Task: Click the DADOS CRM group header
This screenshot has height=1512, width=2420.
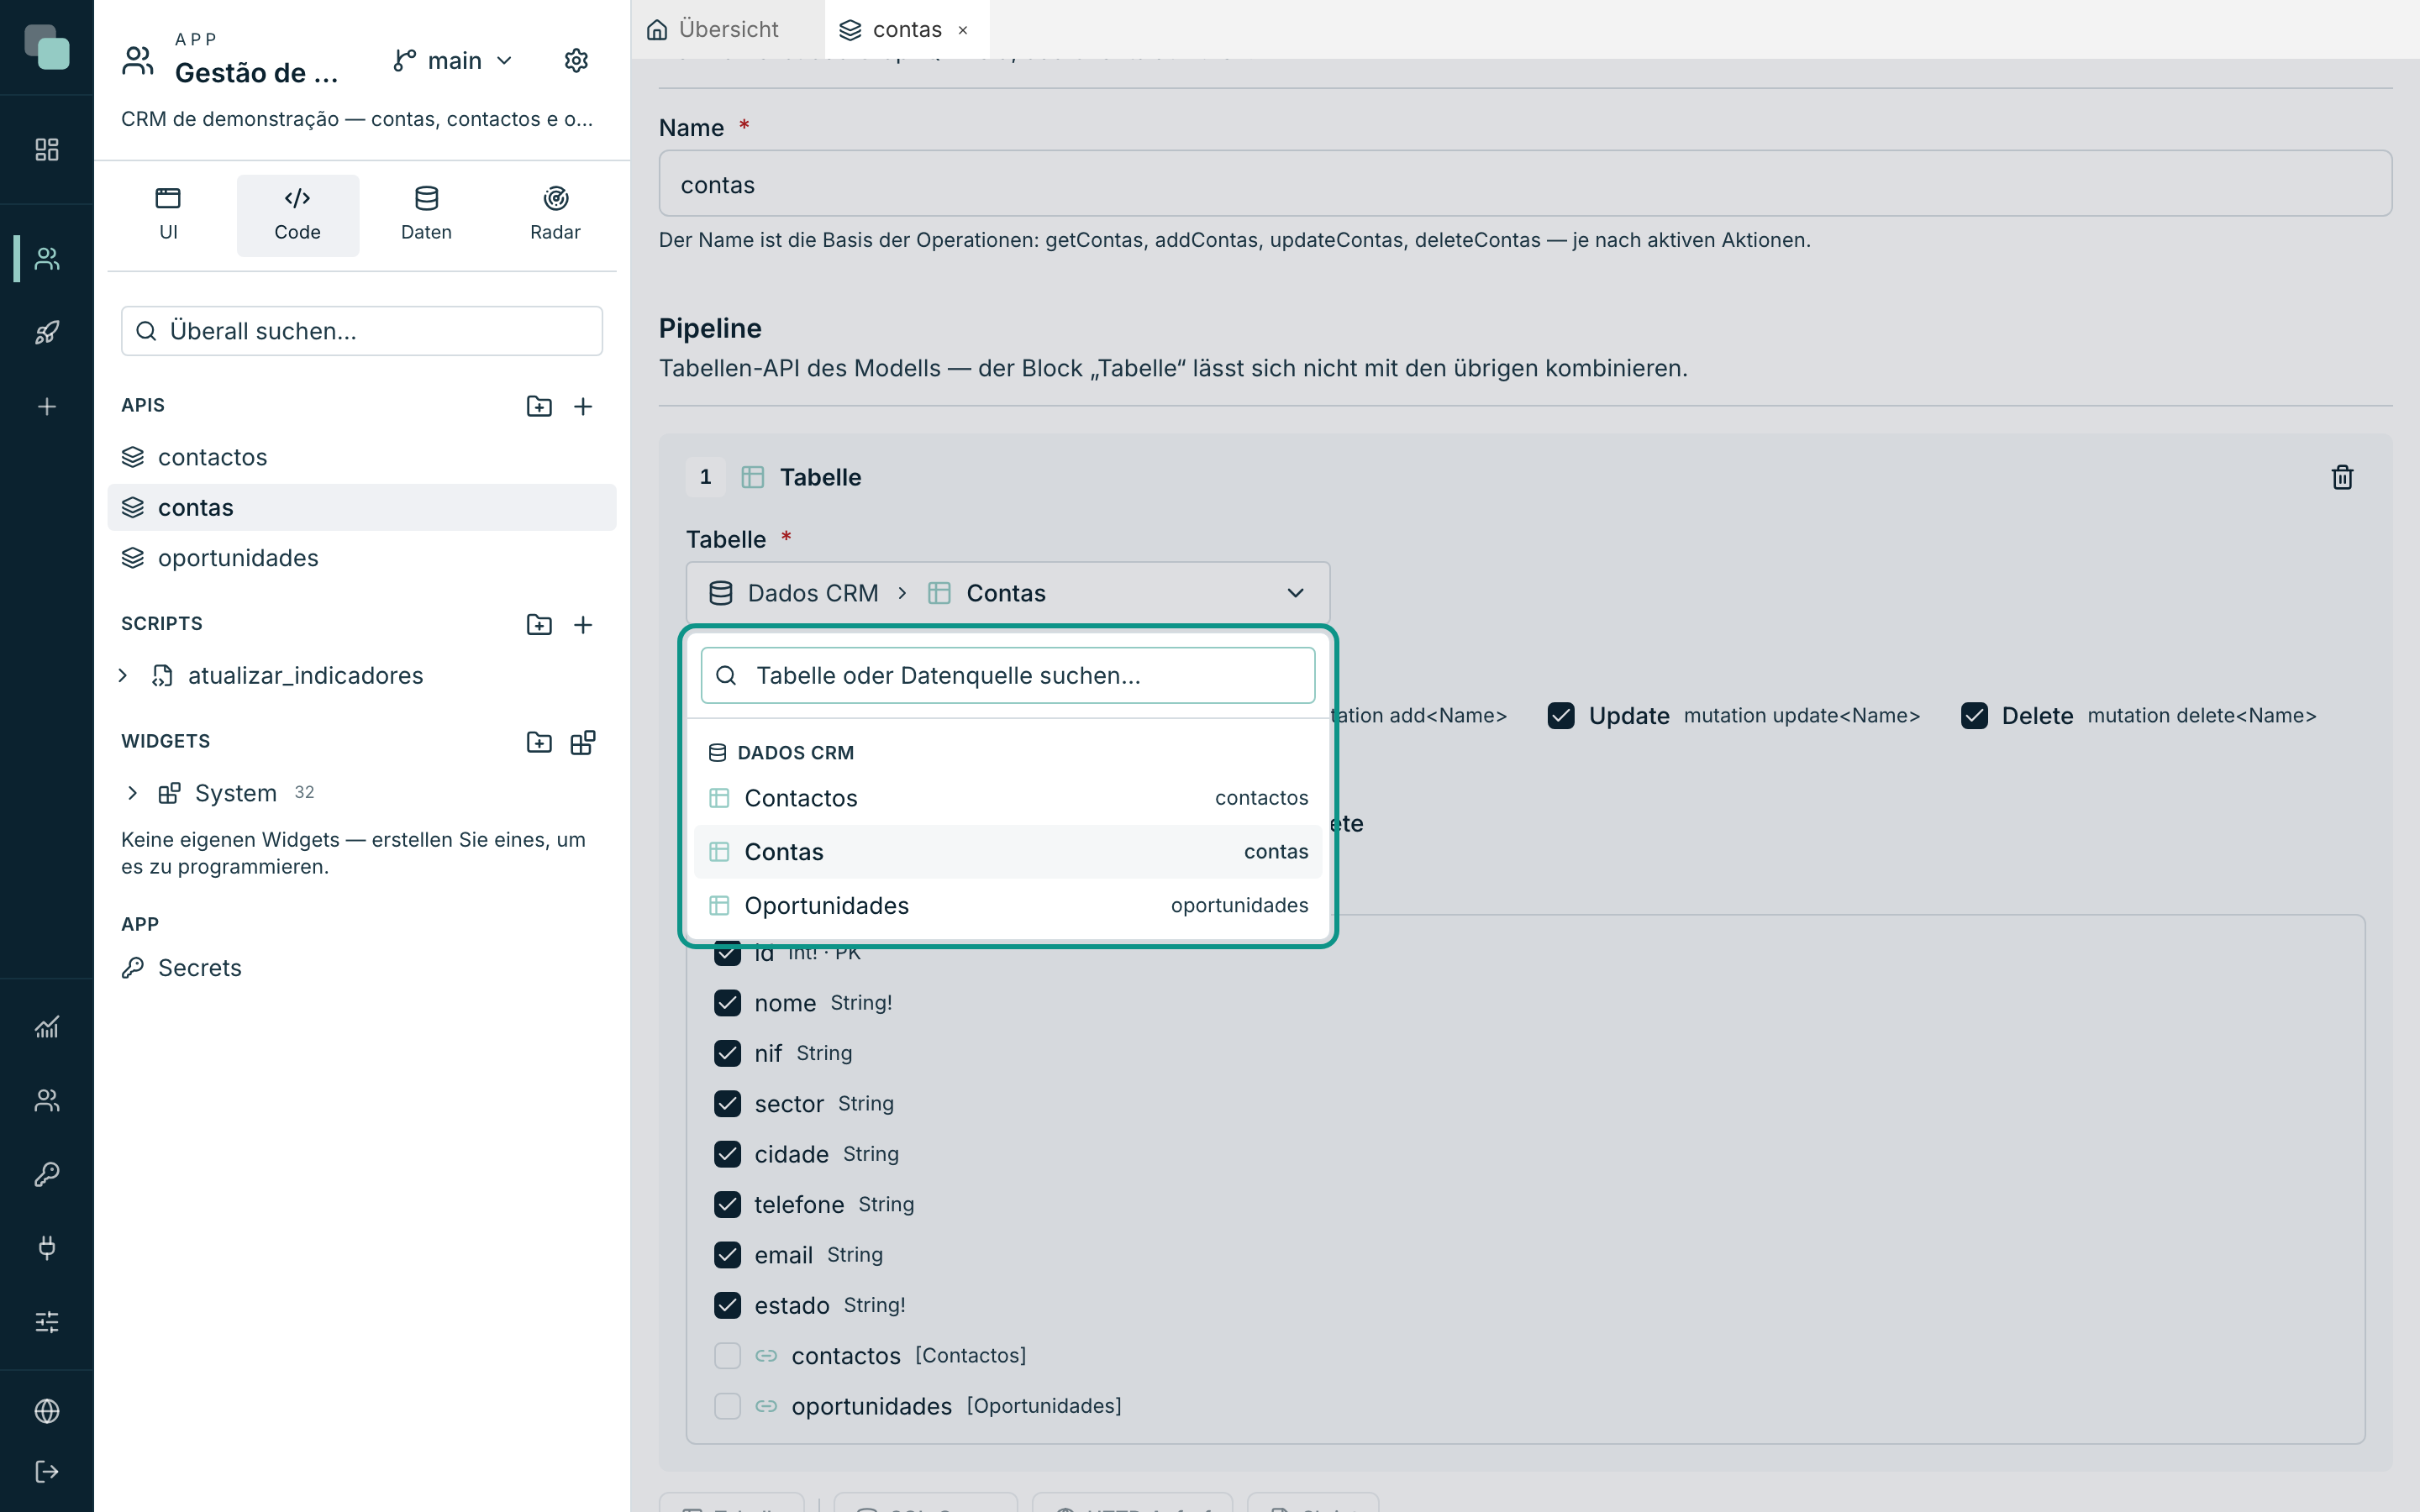Action: [x=780, y=752]
